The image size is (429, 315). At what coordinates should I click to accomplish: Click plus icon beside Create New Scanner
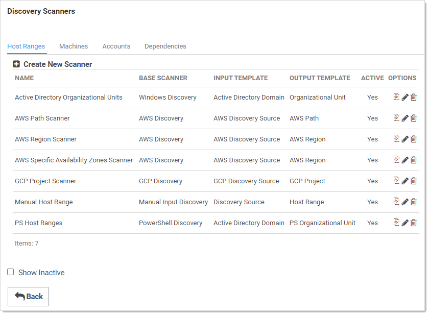pos(16,64)
